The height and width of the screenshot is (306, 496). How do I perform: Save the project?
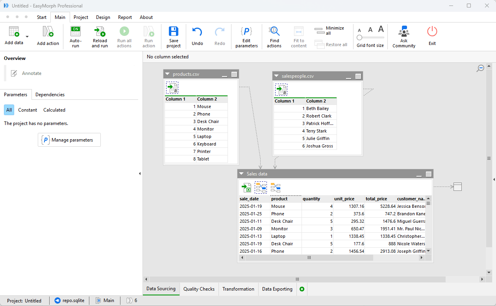(x=174, y=37)
